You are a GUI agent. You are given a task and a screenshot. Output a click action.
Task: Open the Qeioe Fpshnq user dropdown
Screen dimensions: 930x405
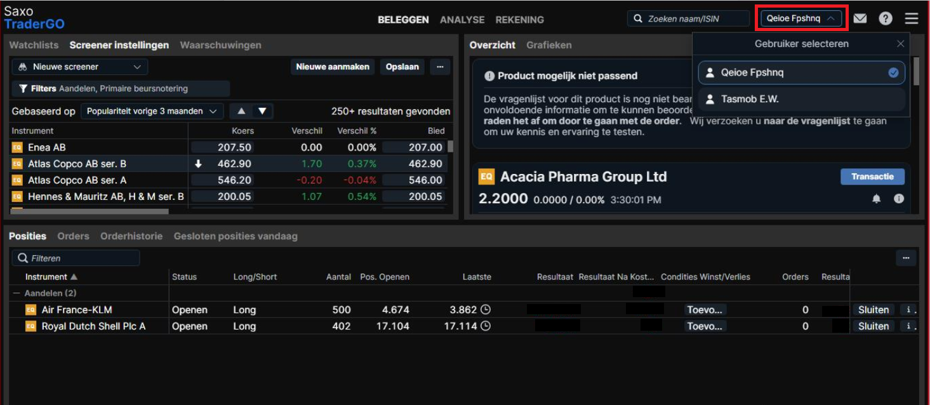point(800,18)
